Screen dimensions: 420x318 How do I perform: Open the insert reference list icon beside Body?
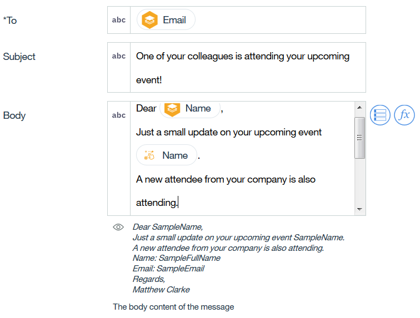click(380, 115)
